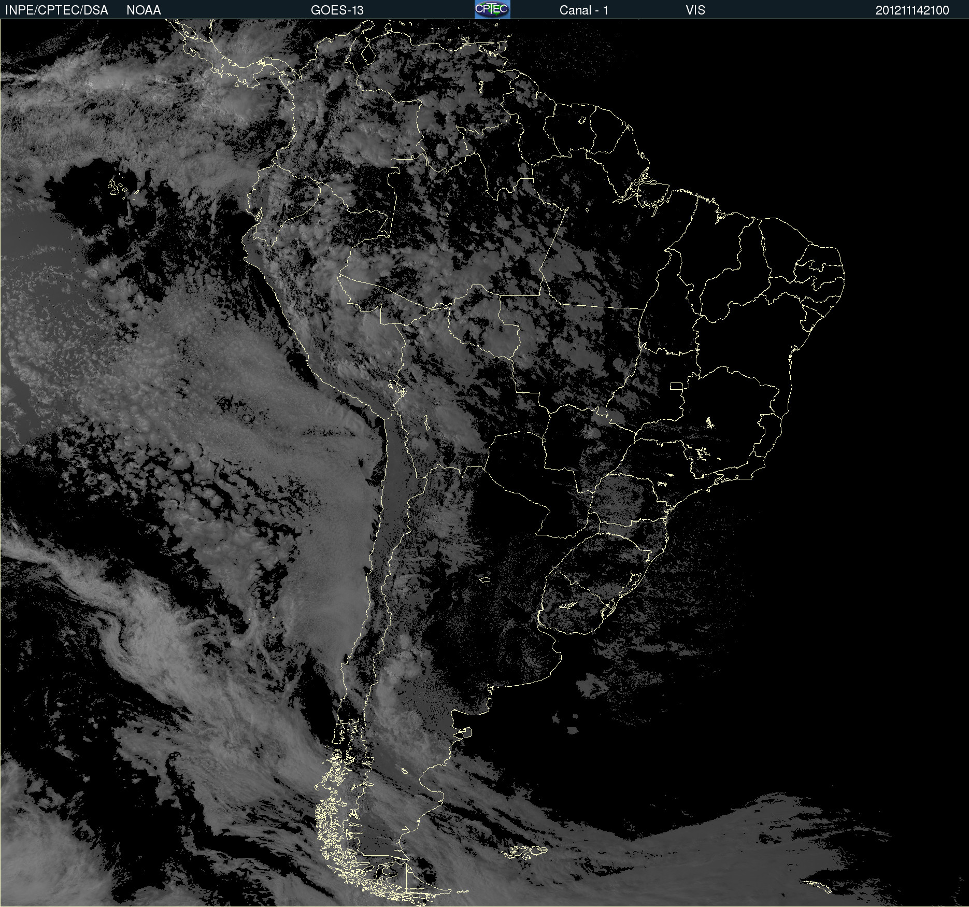Click the CPTEC logo in header
This screenshot has width=969, height=907.
coord(492,9)
